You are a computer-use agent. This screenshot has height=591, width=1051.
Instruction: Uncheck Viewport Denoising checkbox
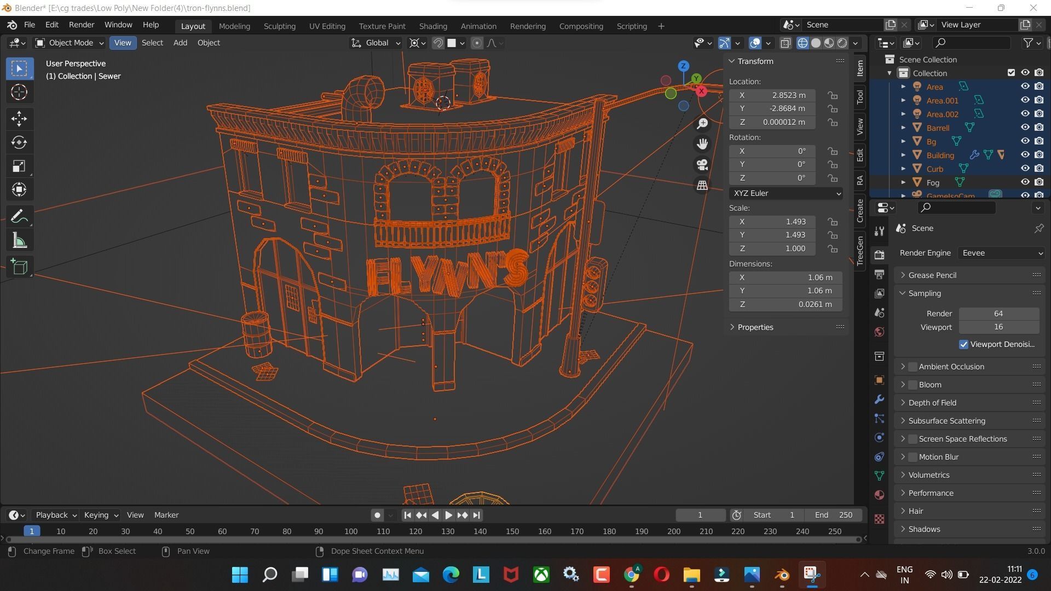(963, 344)
